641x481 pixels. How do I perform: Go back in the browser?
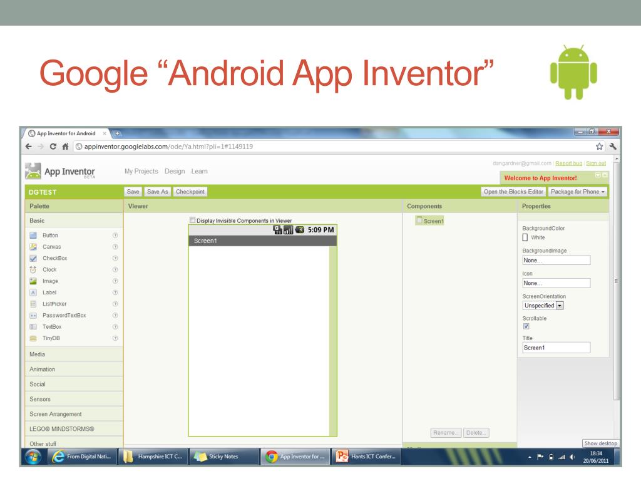coord(29,147)
